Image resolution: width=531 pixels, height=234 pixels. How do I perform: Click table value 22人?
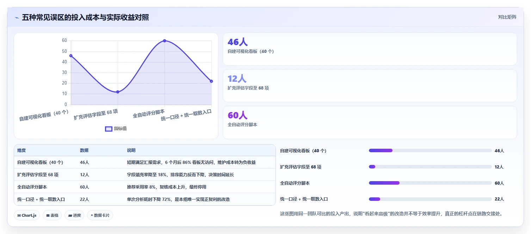click(85, 199)
